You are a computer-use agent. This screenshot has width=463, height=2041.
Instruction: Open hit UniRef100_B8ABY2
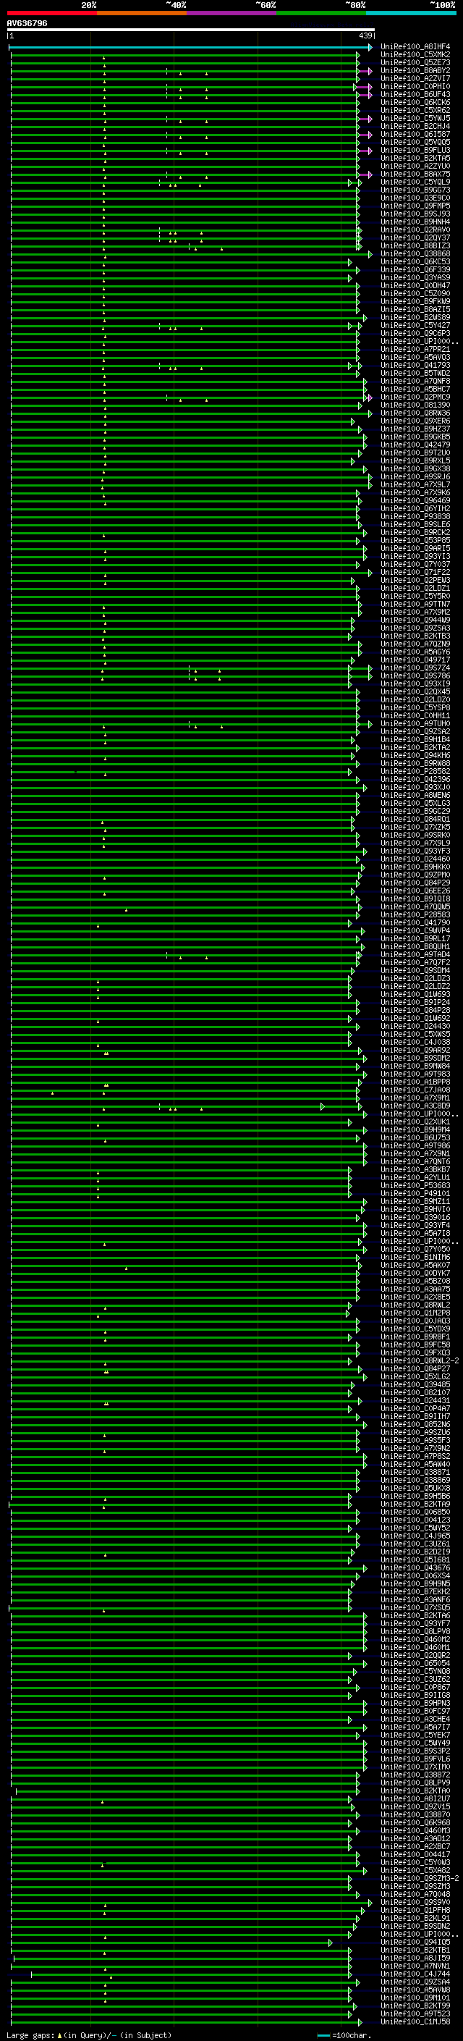(x=415, y=70)
